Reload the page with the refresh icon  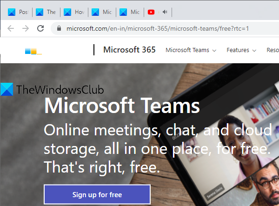(x=40, y=28)
